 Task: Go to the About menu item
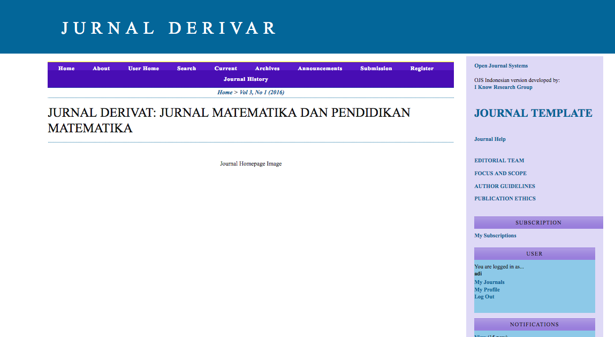(101, 69)
